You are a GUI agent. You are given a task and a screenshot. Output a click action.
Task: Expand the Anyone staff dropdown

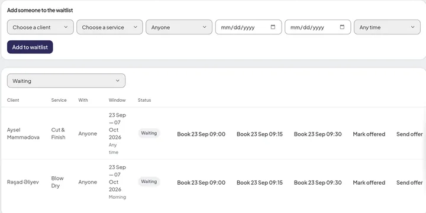(179, 27)
